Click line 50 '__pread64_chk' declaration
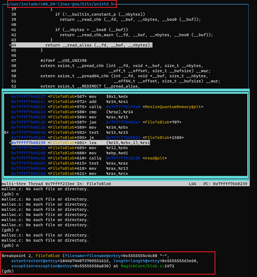The image size is (257, 277). click(124, 76)
